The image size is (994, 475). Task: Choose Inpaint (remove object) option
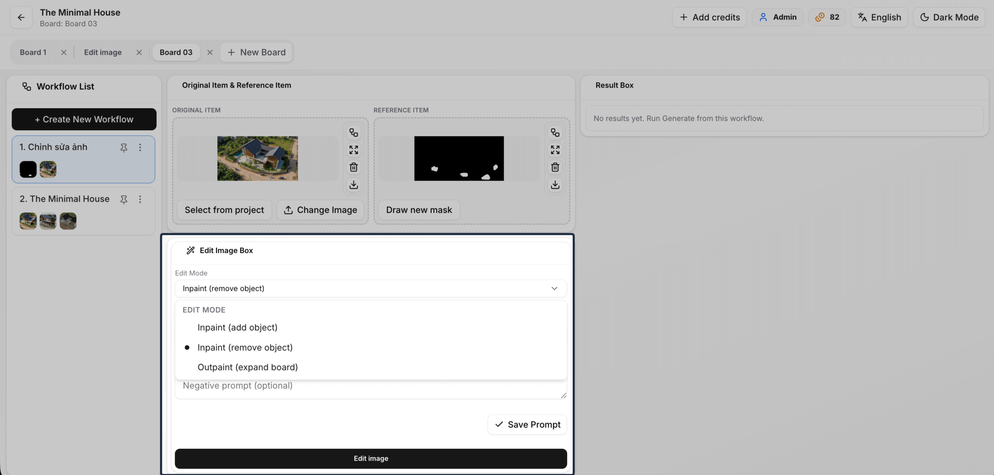[245, 348]
